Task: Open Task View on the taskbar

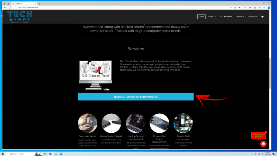Action: pos(45,154)
